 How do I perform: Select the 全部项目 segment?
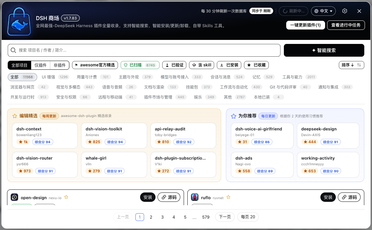(x=19, y=65)
